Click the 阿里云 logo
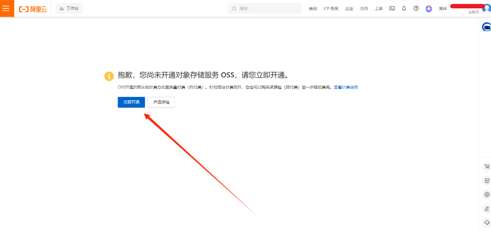 point(33,9)
